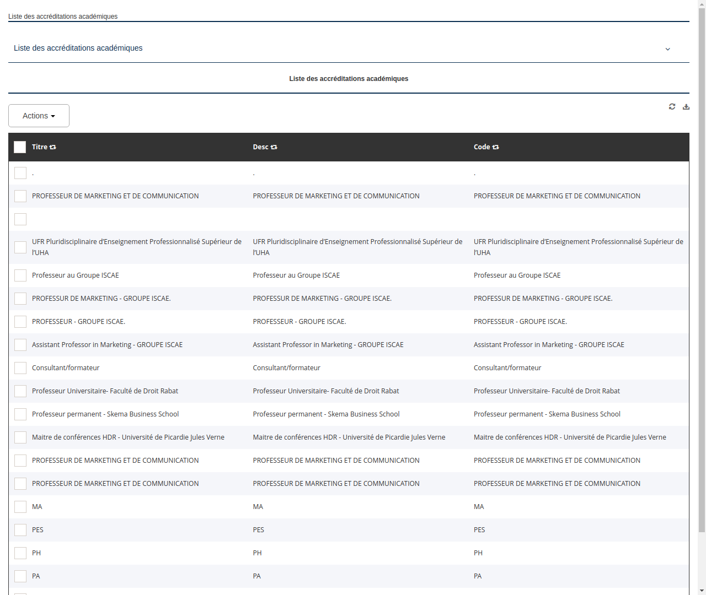Image resolution: width=706 pixels, height=595 pixels.
Task: Check the checkbox for row 'Consultant/formateur'
Action: (x=20, y=367)
